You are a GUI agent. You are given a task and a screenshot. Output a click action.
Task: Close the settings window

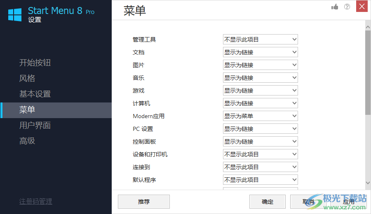click(362, 6)
